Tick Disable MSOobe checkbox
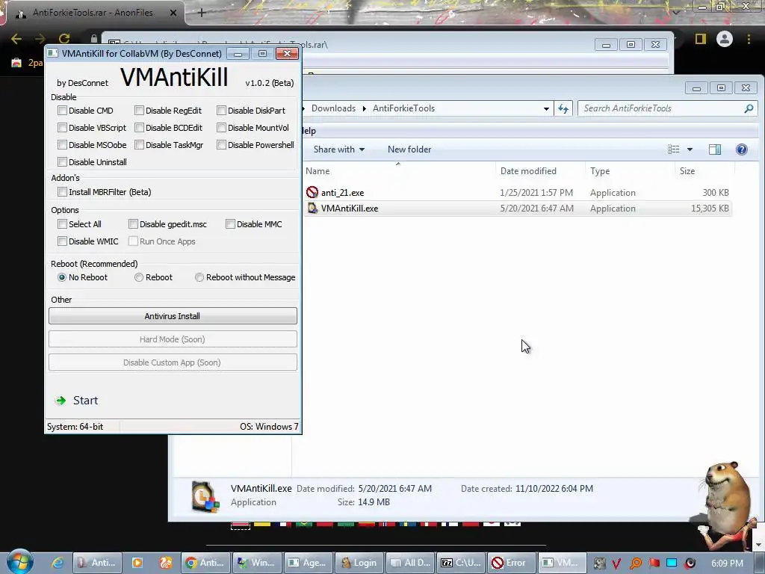 pyautogui.click(x=62, y=144)
